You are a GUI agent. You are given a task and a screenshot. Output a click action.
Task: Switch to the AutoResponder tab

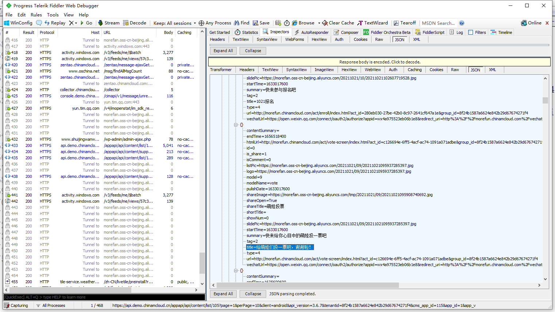pos(311,32)
